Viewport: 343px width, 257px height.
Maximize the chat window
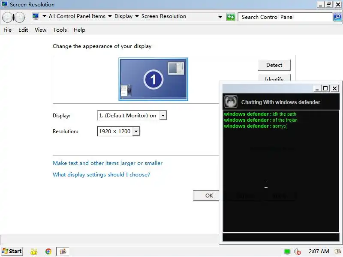pyautogui.click(x=325, y=88)
